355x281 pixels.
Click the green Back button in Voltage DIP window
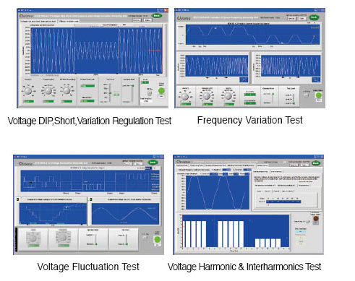[x=157, y=16]
